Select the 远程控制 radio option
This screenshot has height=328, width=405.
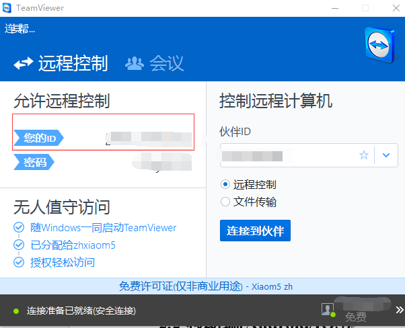click(225, 184)
